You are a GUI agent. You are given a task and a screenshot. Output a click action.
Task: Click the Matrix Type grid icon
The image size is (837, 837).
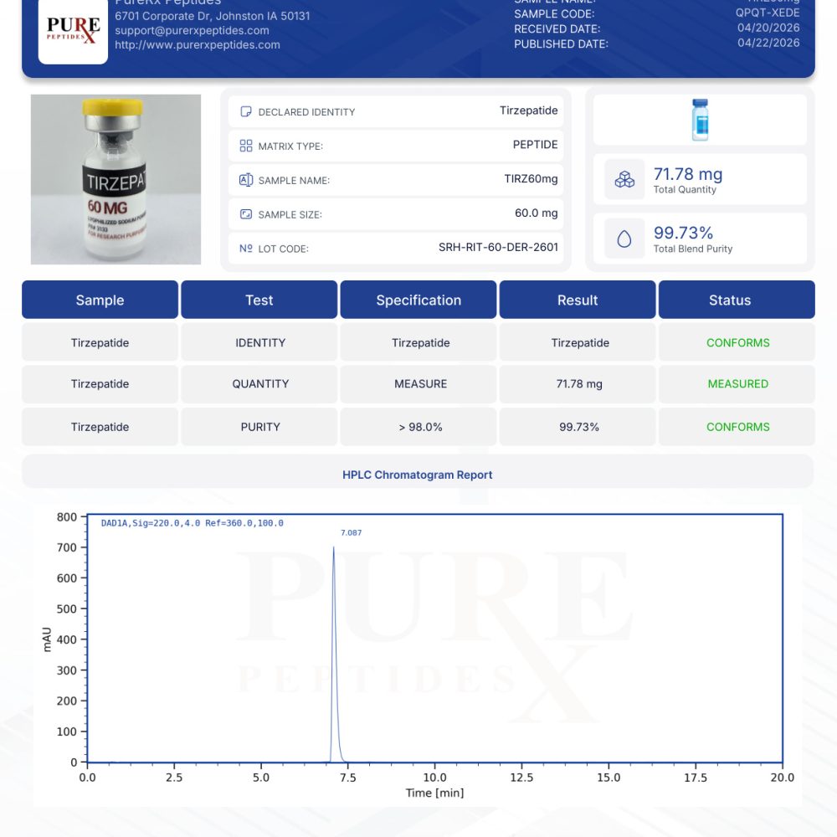[x=245, y=146]
